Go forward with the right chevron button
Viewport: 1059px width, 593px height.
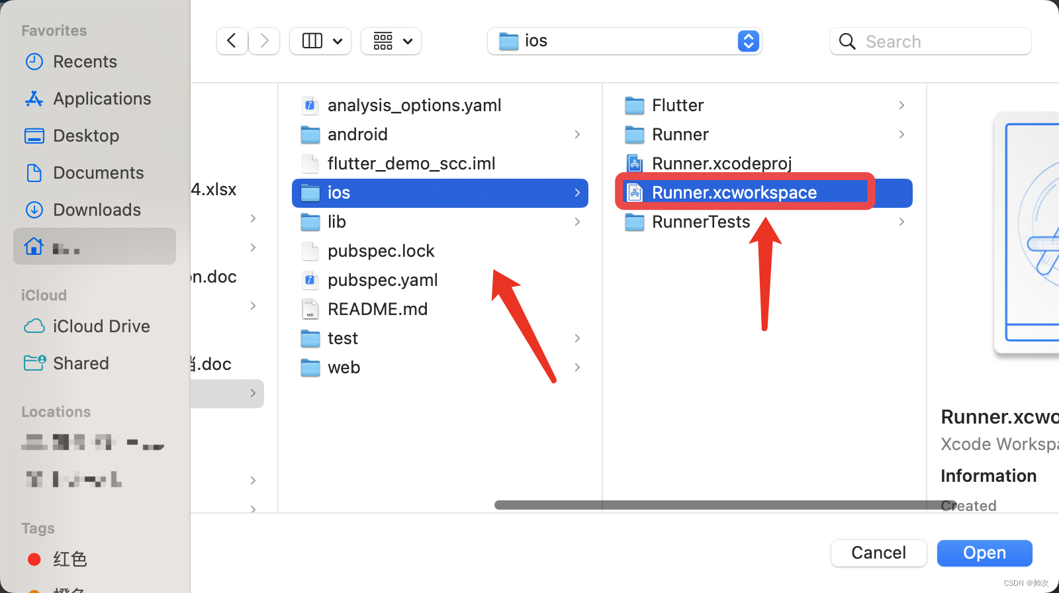(x=264, y=41)
